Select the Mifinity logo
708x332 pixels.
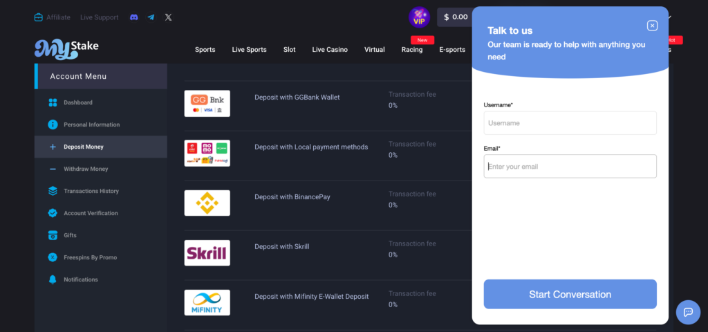click(x=207, y=303)
